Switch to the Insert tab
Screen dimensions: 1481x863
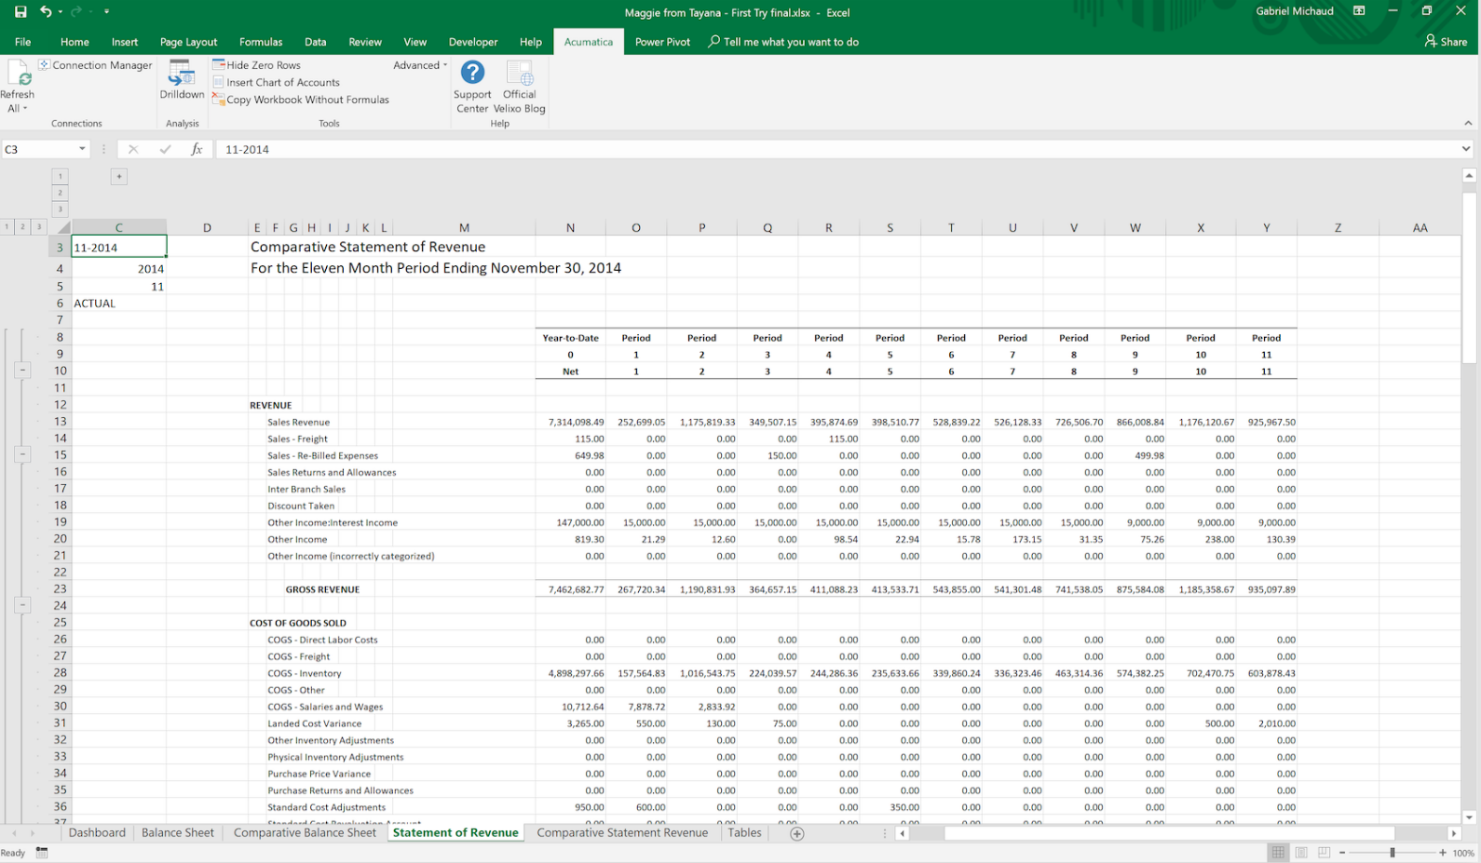[125, 42]
